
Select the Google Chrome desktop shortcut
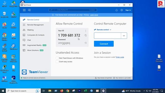(x=4, y=37)
